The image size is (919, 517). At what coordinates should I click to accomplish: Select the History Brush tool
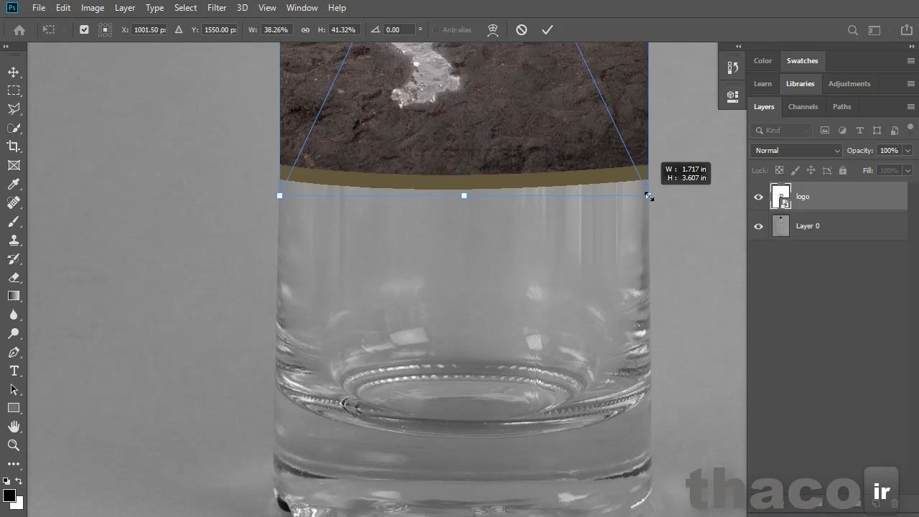point(14,259)
